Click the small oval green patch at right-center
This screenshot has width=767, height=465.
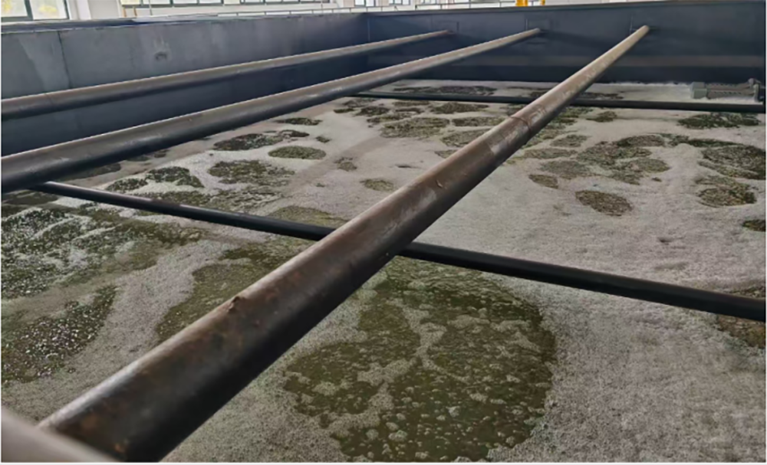pyautogui.click(x=604, y=202)
